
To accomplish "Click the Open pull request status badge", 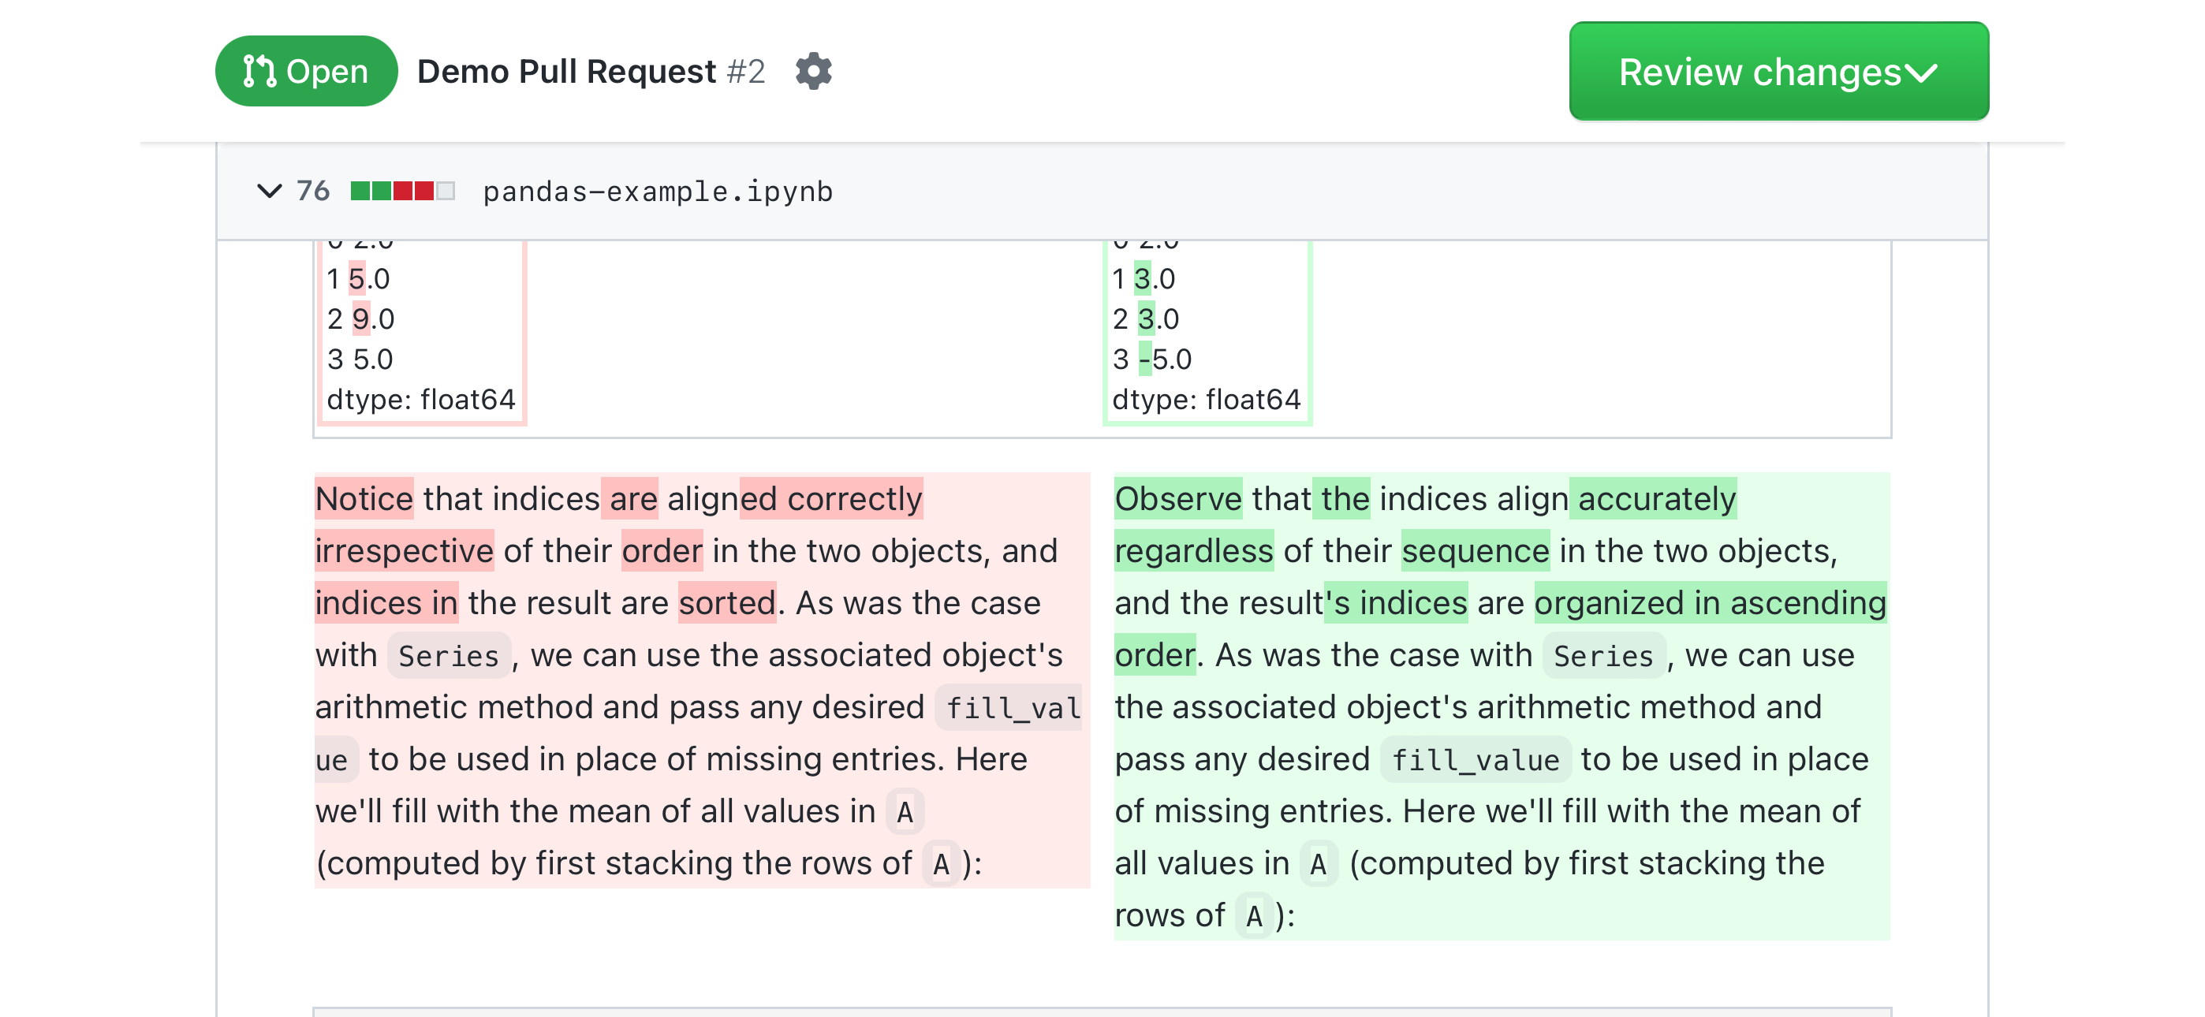I will [x=305, y=72].
